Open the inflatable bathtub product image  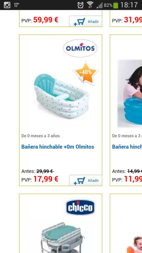click(x=61, y=96)
